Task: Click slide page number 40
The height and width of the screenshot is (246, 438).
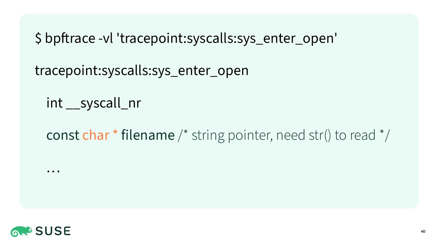Action: click(423, 232)
